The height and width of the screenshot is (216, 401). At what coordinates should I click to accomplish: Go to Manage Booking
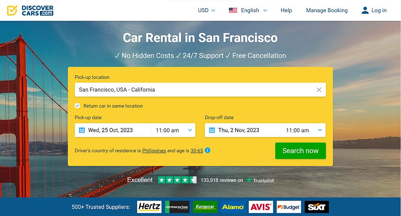click(x=327, y=11)
